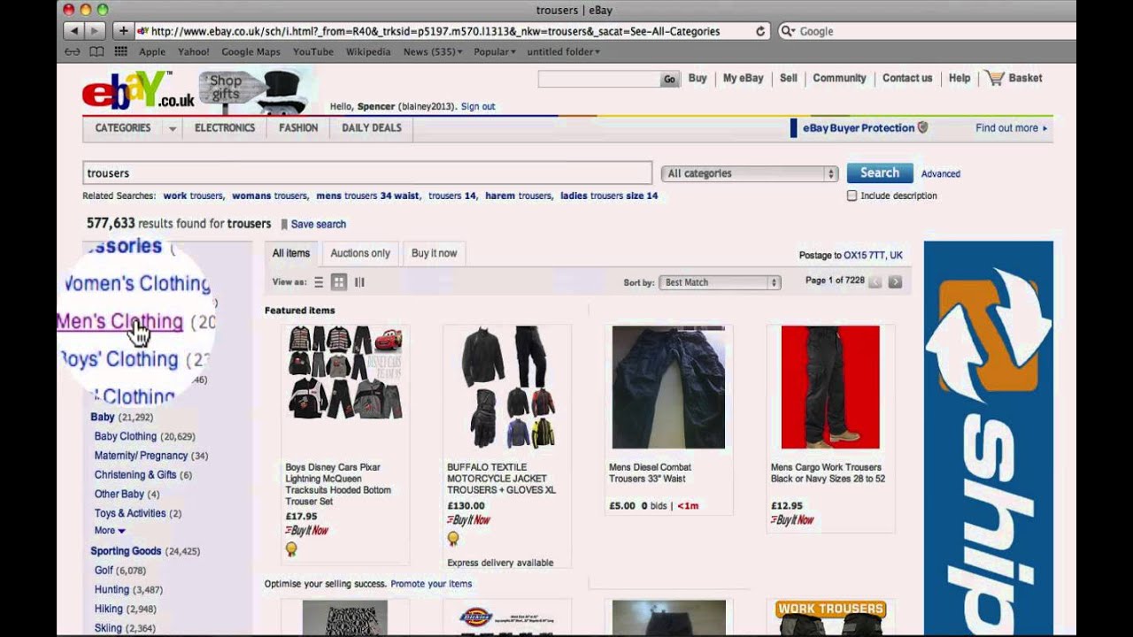Switch to gallery grid view icon

(339, 282)
